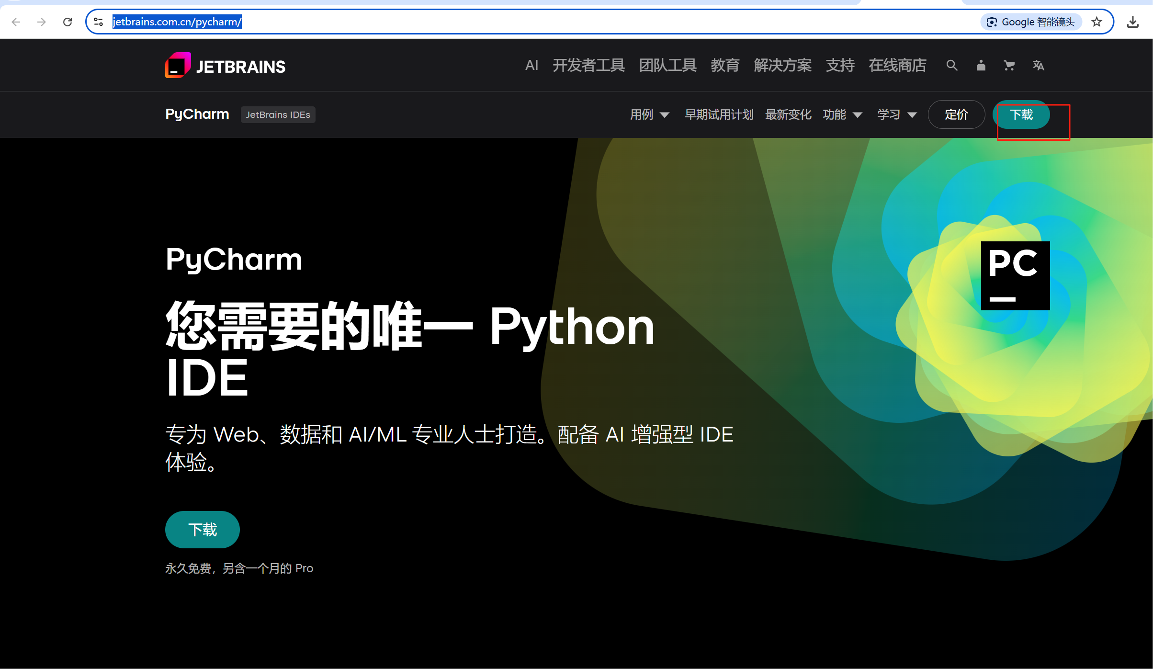The image size is (1153, 669).
Task: Click the URL address bar field
Action: tap(527, 22)
